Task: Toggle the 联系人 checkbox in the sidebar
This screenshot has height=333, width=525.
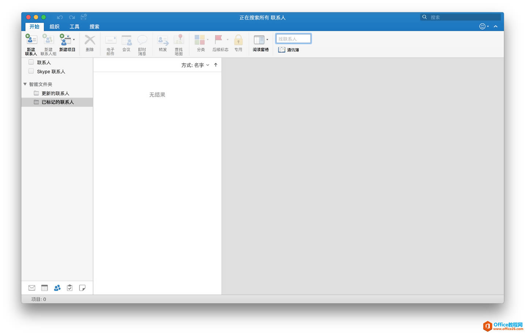Action: (x=31, y=62)
